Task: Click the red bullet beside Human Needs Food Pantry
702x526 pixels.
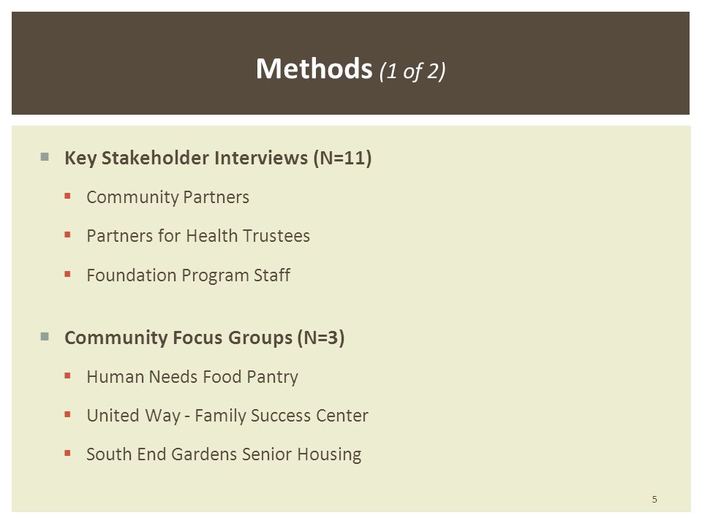Action: click(67, 376)
